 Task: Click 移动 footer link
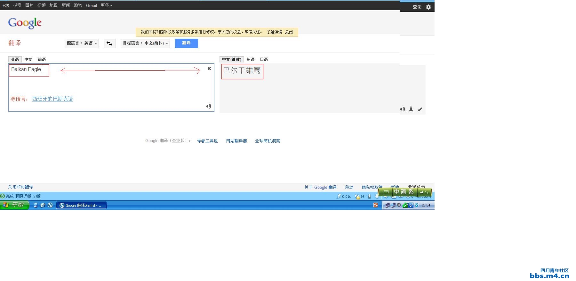pos(349,187)
